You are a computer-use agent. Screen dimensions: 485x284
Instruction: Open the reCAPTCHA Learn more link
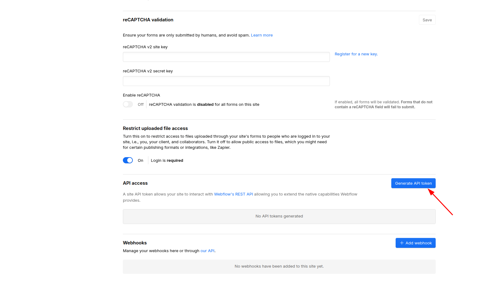[x=262, y=35]
